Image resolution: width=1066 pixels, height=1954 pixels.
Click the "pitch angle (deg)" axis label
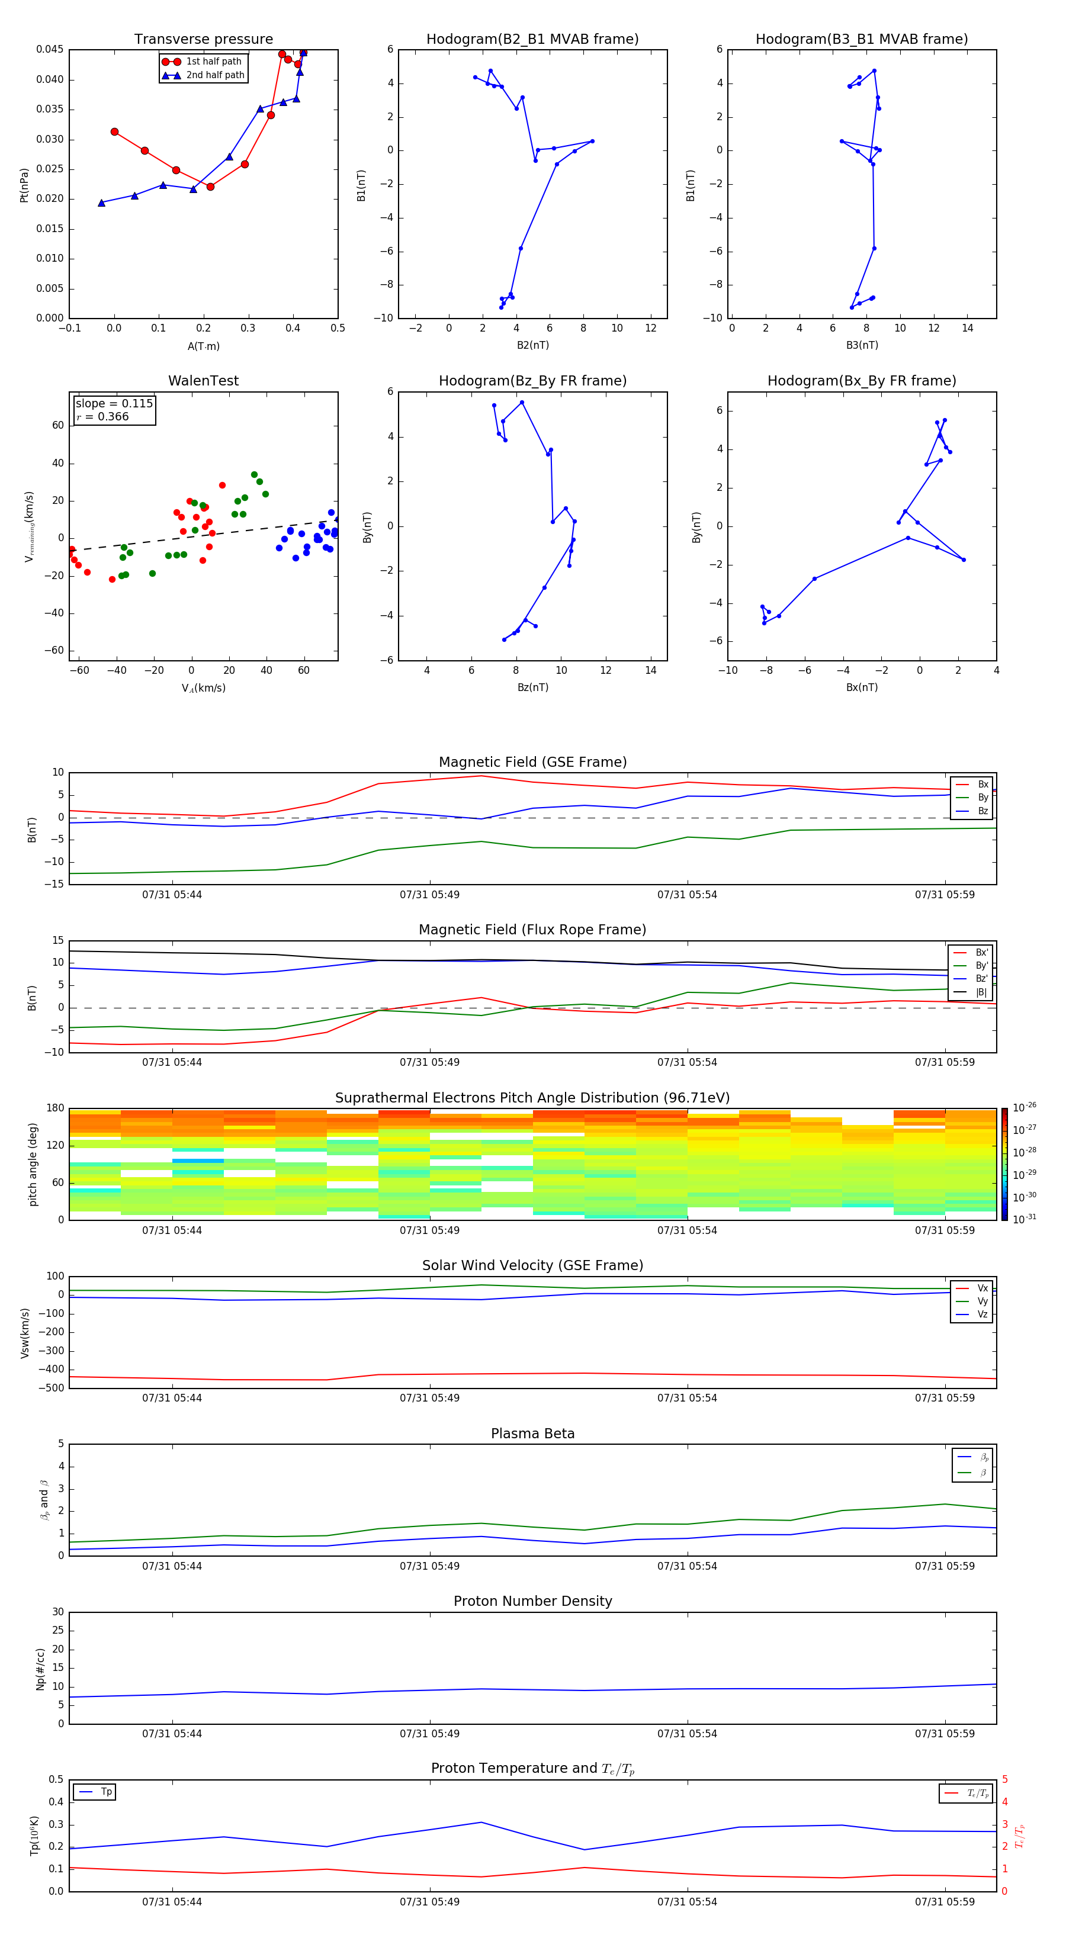click(x=33, y=1164)
